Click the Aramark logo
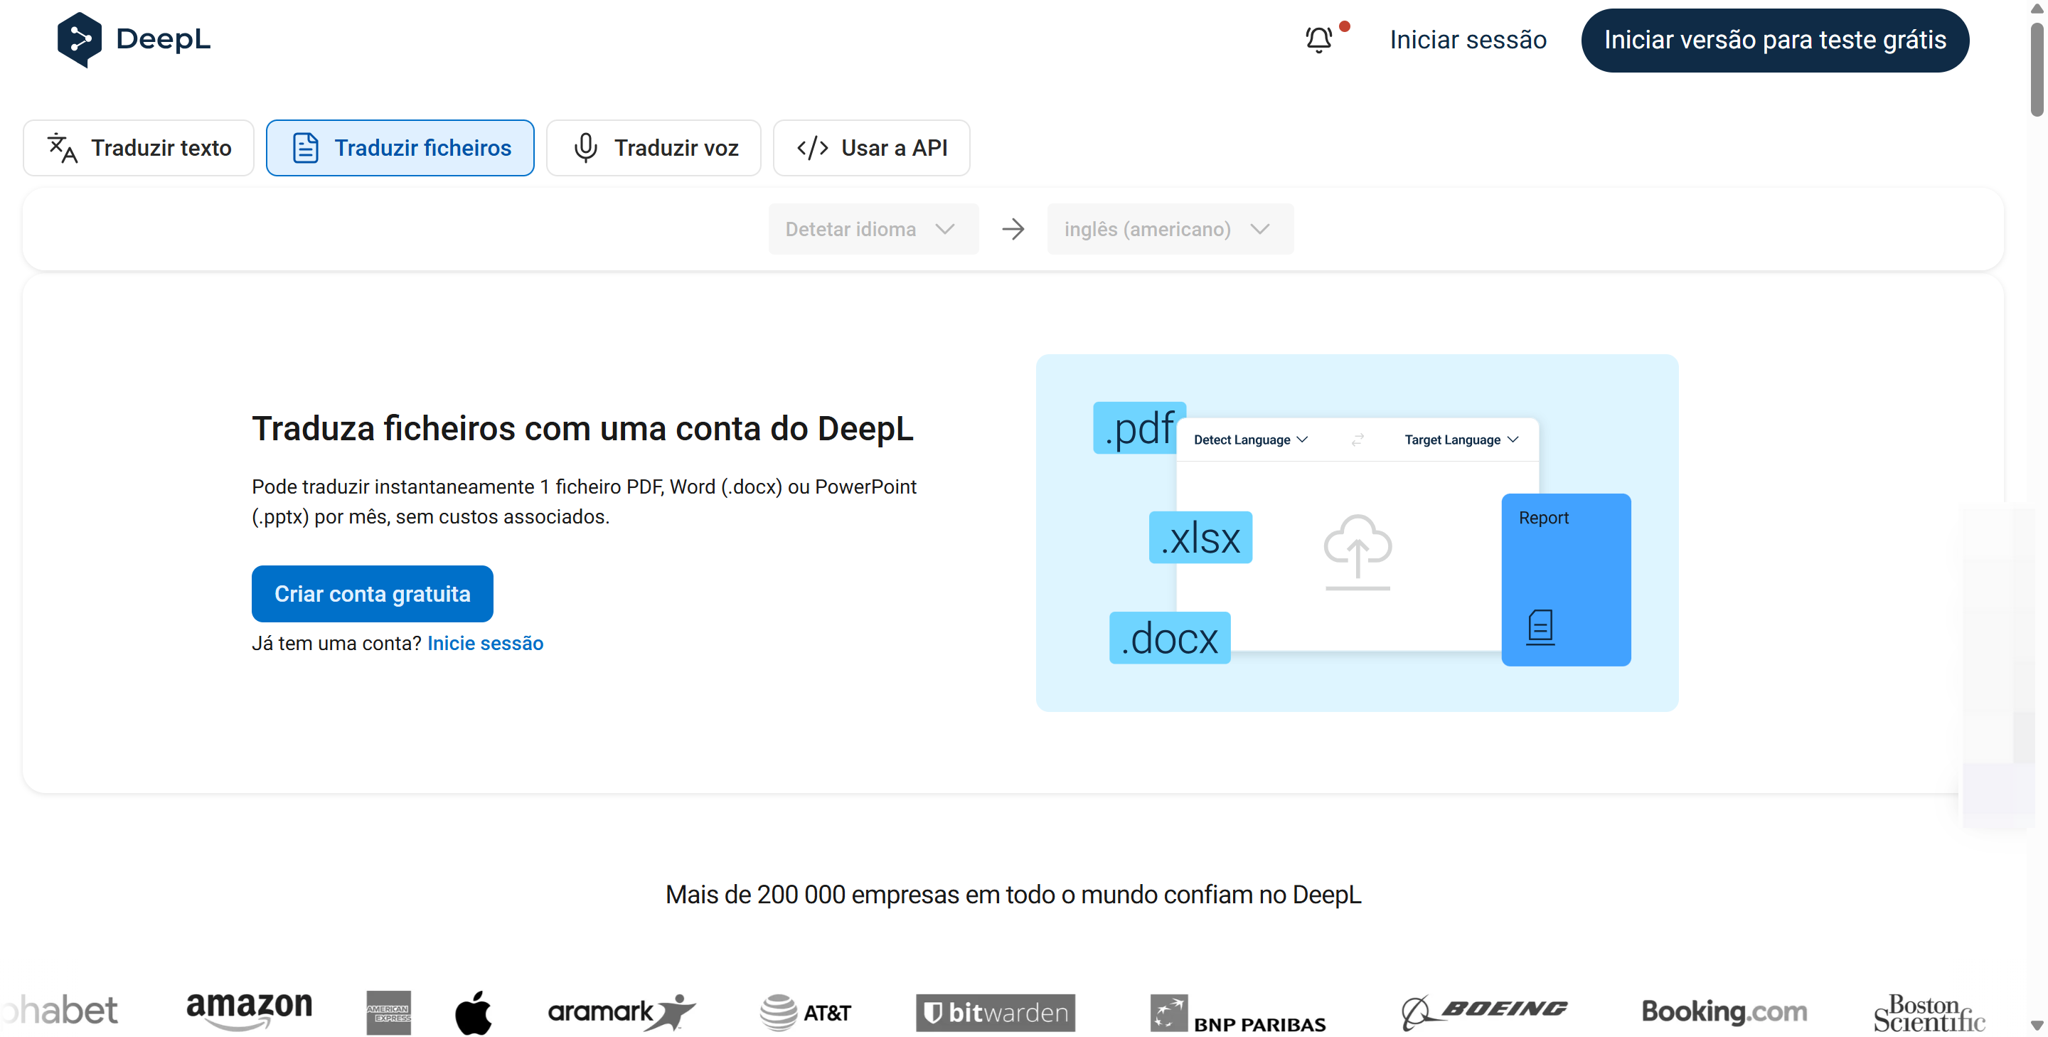Image resolution: width=2048 pixels, height=1037 pixels. tap(621, 1011)
